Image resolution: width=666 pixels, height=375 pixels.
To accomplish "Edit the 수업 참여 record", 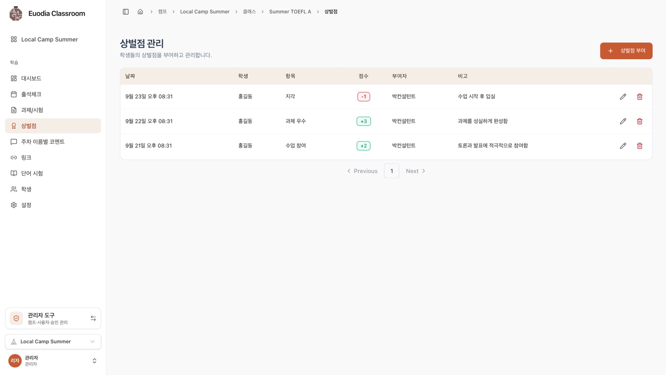I will [623, 146].
